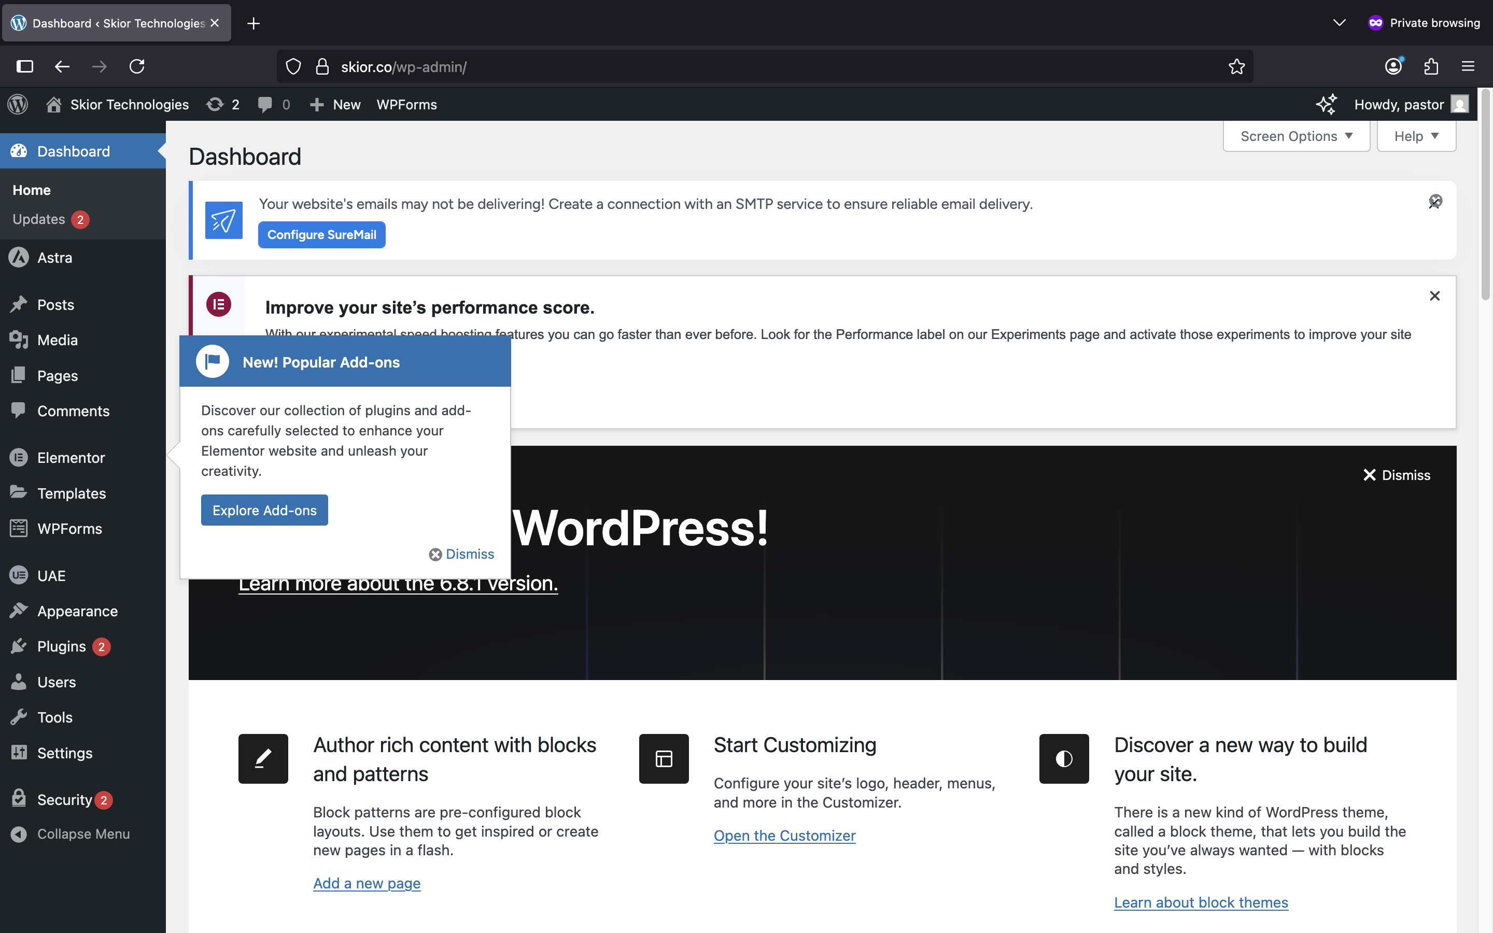Close the SureMail email notice
This screenshot has width=1493, height=933.
(1435, 202)
